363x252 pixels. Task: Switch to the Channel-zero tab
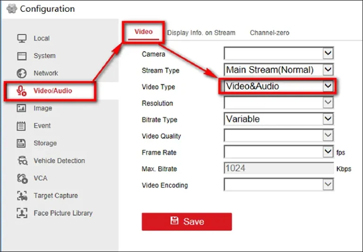click(269, 33)
